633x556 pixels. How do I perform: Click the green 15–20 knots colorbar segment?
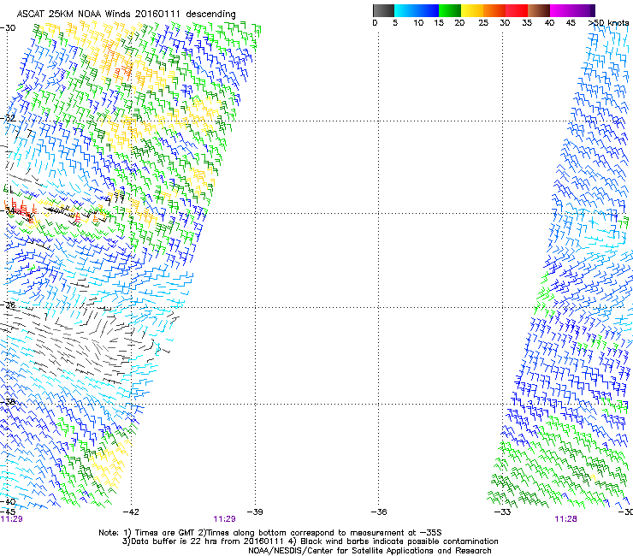click(450, 10)
